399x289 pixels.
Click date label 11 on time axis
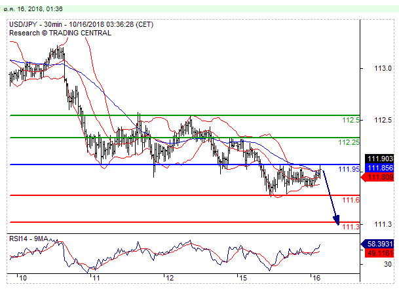click(96, 278)
